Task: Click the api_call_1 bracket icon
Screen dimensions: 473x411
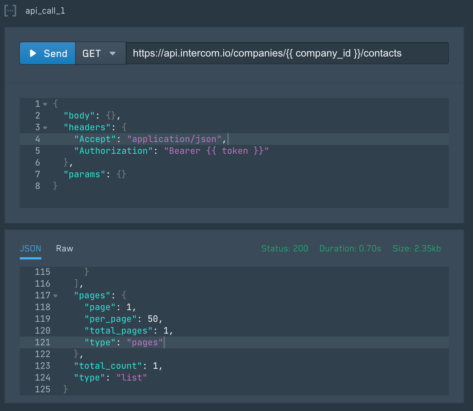Action: click(10, 11)
